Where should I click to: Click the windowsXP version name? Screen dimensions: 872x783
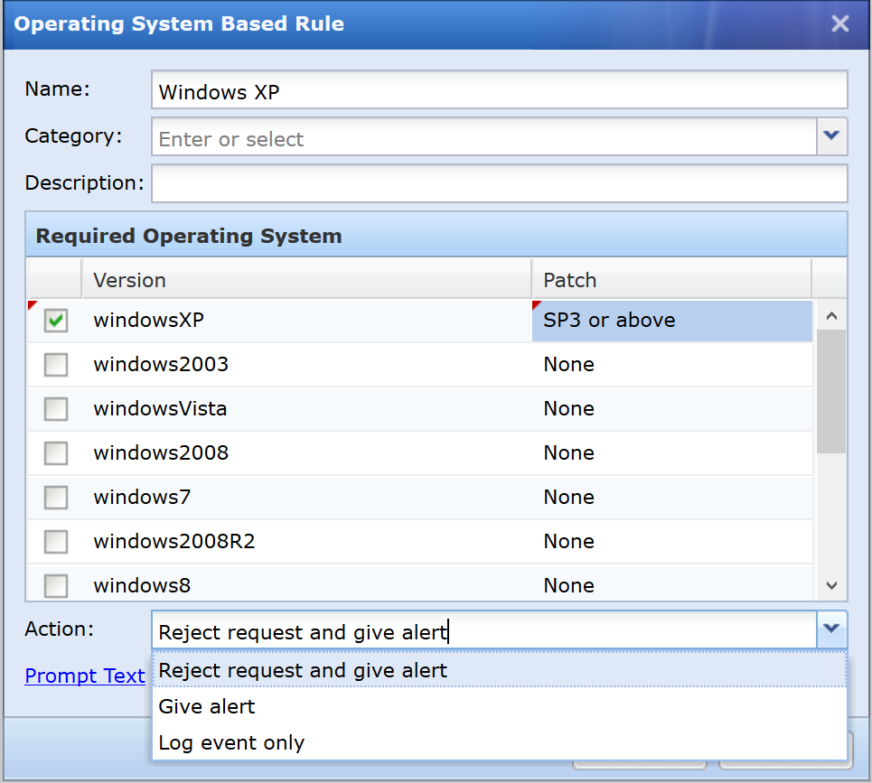point(148,320)
